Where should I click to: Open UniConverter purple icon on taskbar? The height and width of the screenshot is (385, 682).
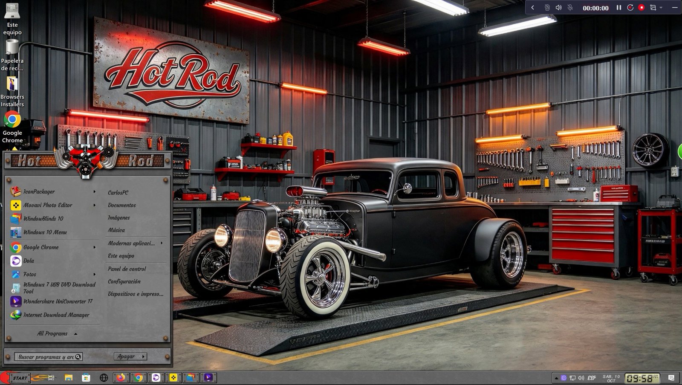(208, 378)
